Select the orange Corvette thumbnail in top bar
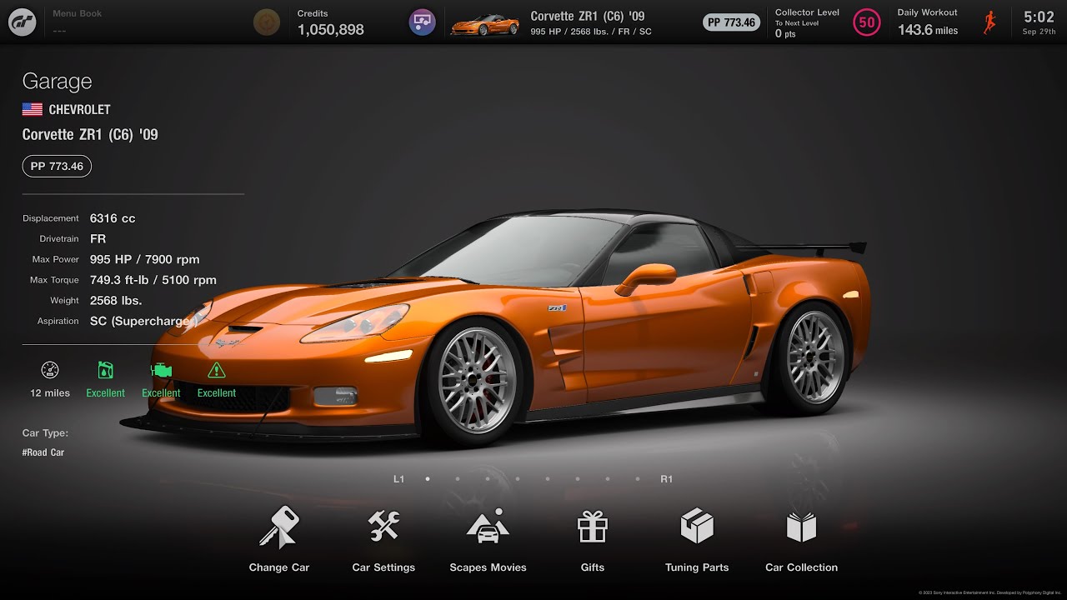This screenshot has height=600, width=1067. [484, 24]
